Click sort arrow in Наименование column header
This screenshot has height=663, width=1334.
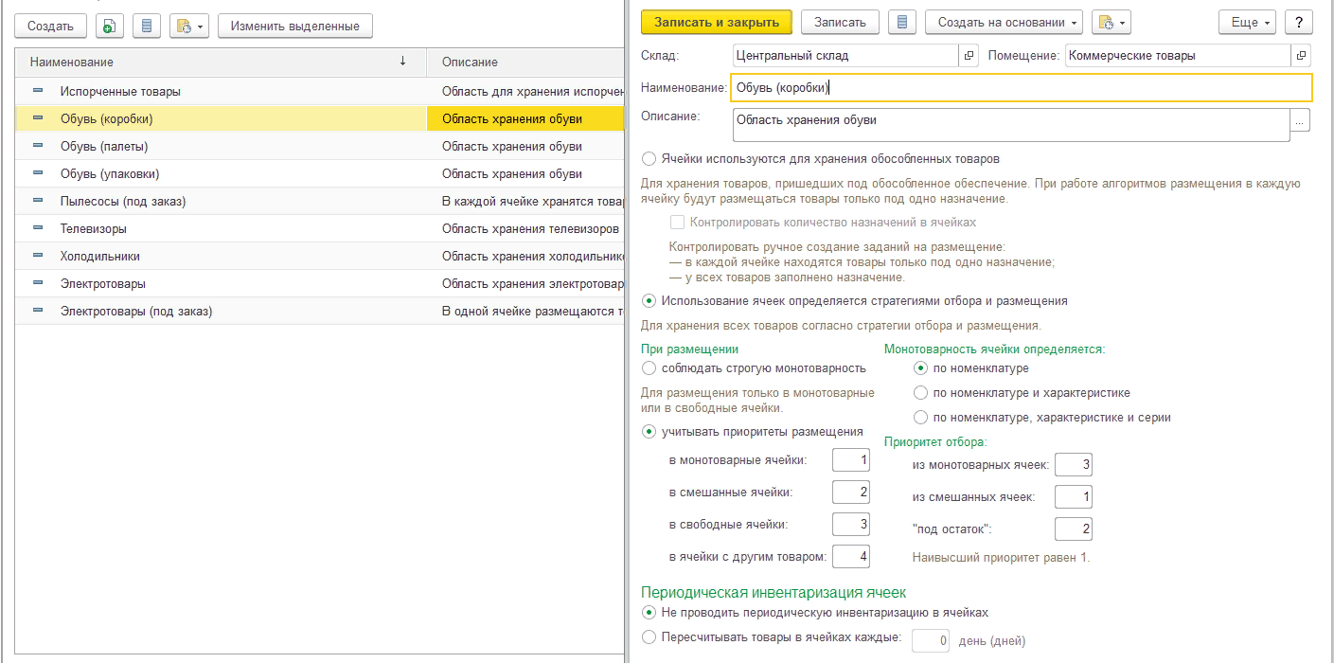[x=402, y=62]
